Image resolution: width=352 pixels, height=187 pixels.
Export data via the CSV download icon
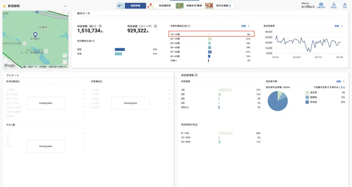(x=345, y=5)
